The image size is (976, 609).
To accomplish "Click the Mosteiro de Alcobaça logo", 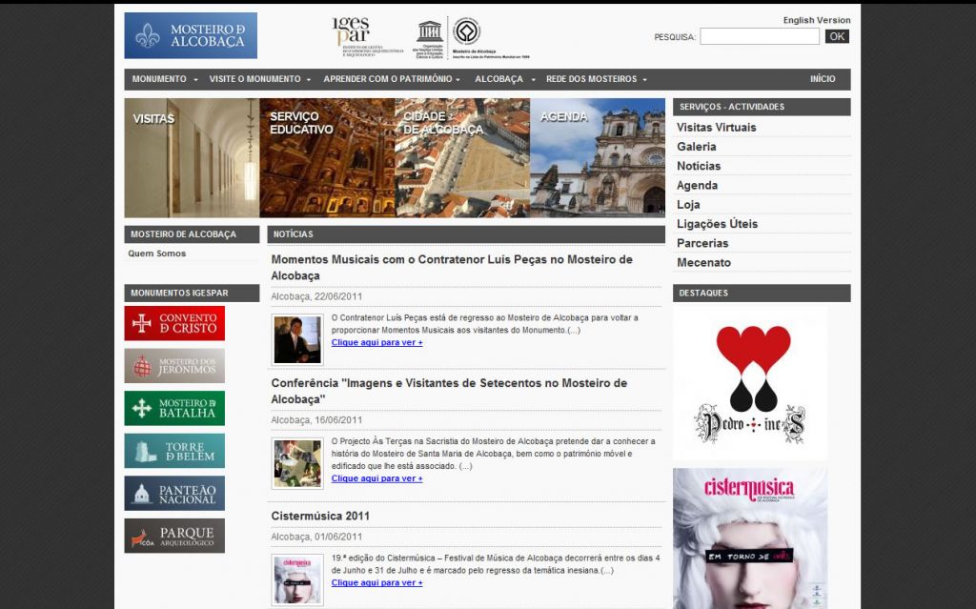I will click(x=191, y=35).
